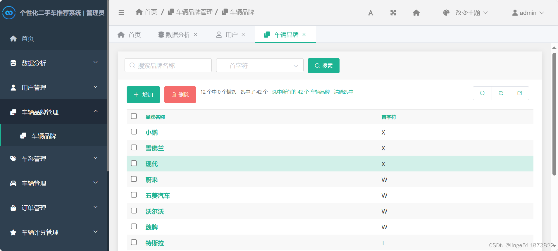558x251 pixels.
Task: Sort by 首字符 column header
Action: (x=389, y=117)
